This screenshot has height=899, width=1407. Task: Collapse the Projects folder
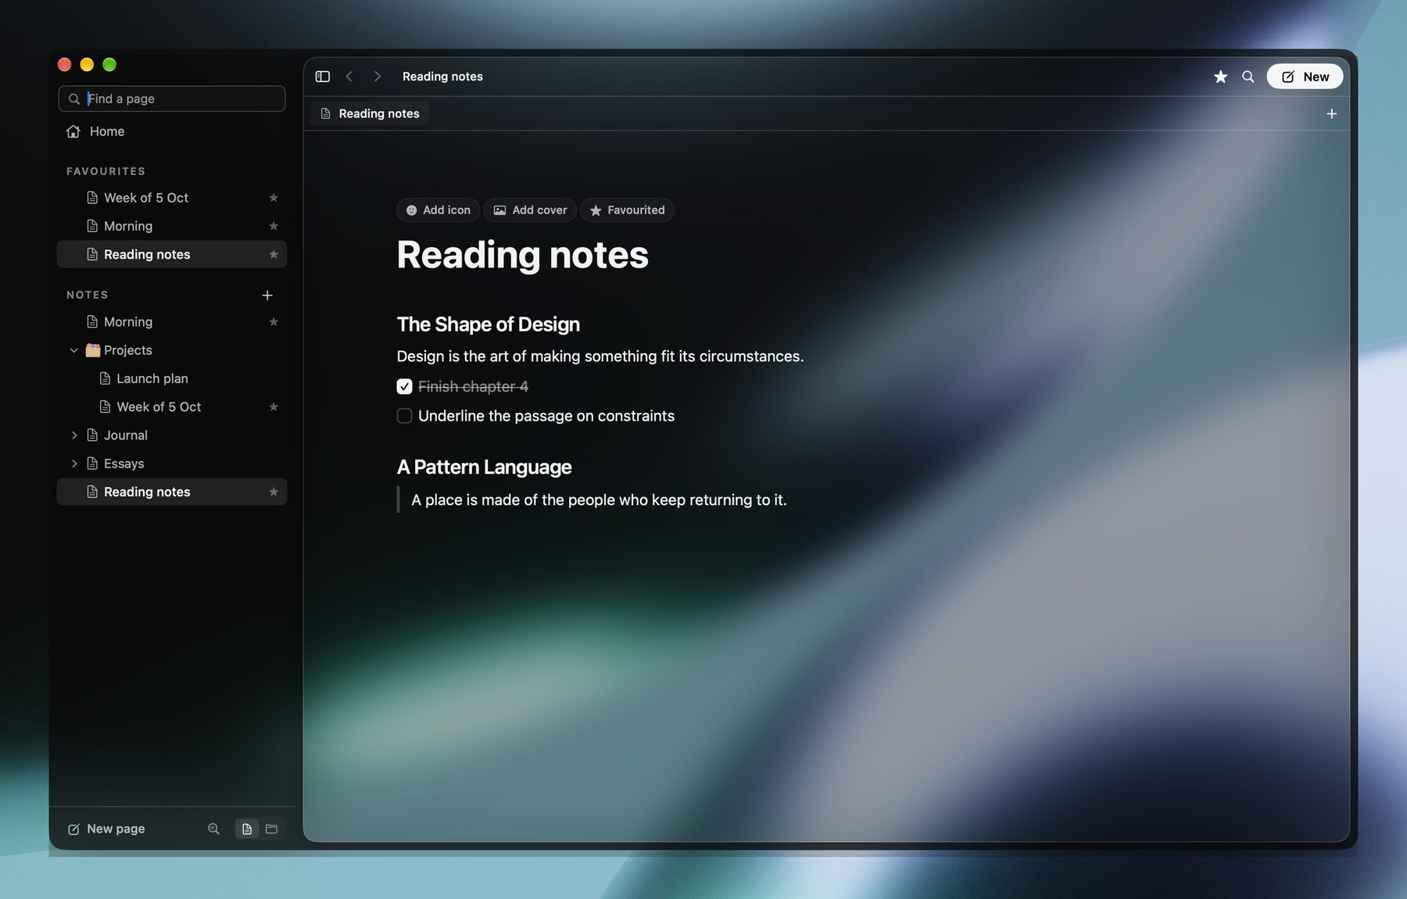[74, 350]
